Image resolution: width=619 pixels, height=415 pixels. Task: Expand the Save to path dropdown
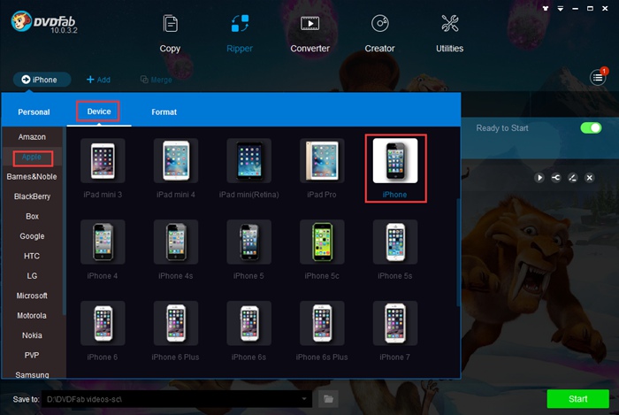(x=304, y=399)
